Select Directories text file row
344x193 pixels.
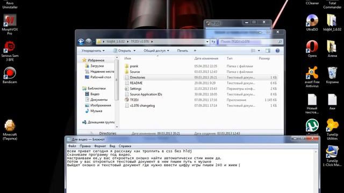200,77
